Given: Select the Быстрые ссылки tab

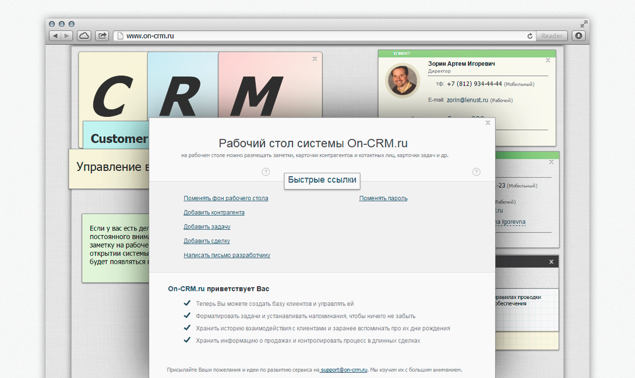Looking at the screenshot, I should click(322, 180).
